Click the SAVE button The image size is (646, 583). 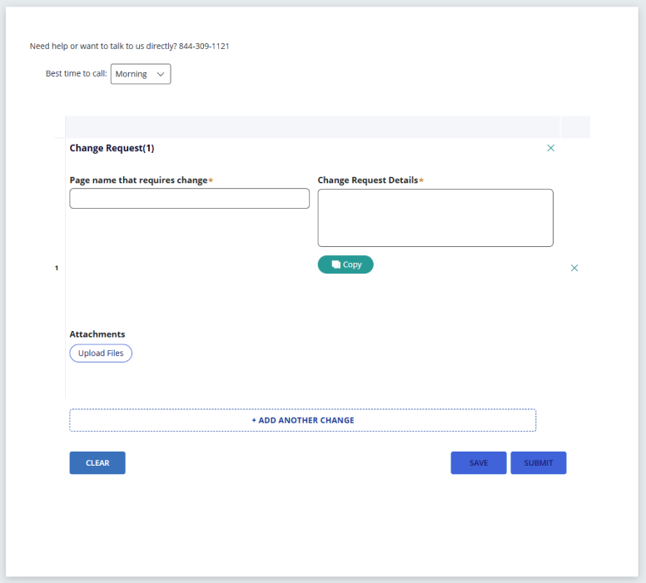[x=479, y=462]
